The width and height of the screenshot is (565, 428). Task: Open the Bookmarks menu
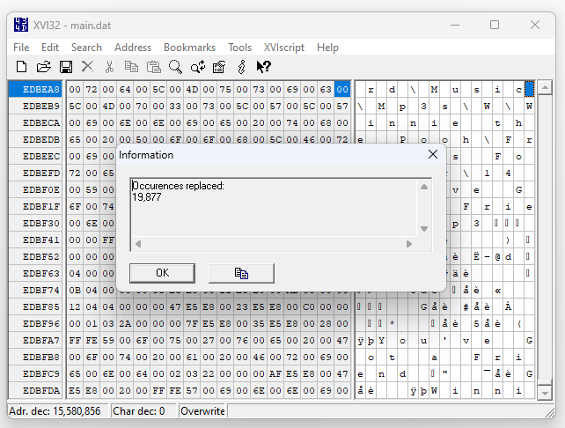click(189, 48)
